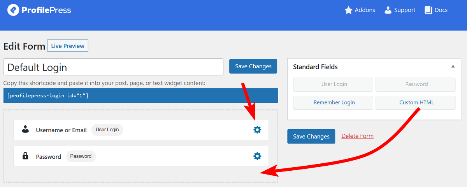Click the Docs book icon
The image size is (467, 187).
pos(428,10)
